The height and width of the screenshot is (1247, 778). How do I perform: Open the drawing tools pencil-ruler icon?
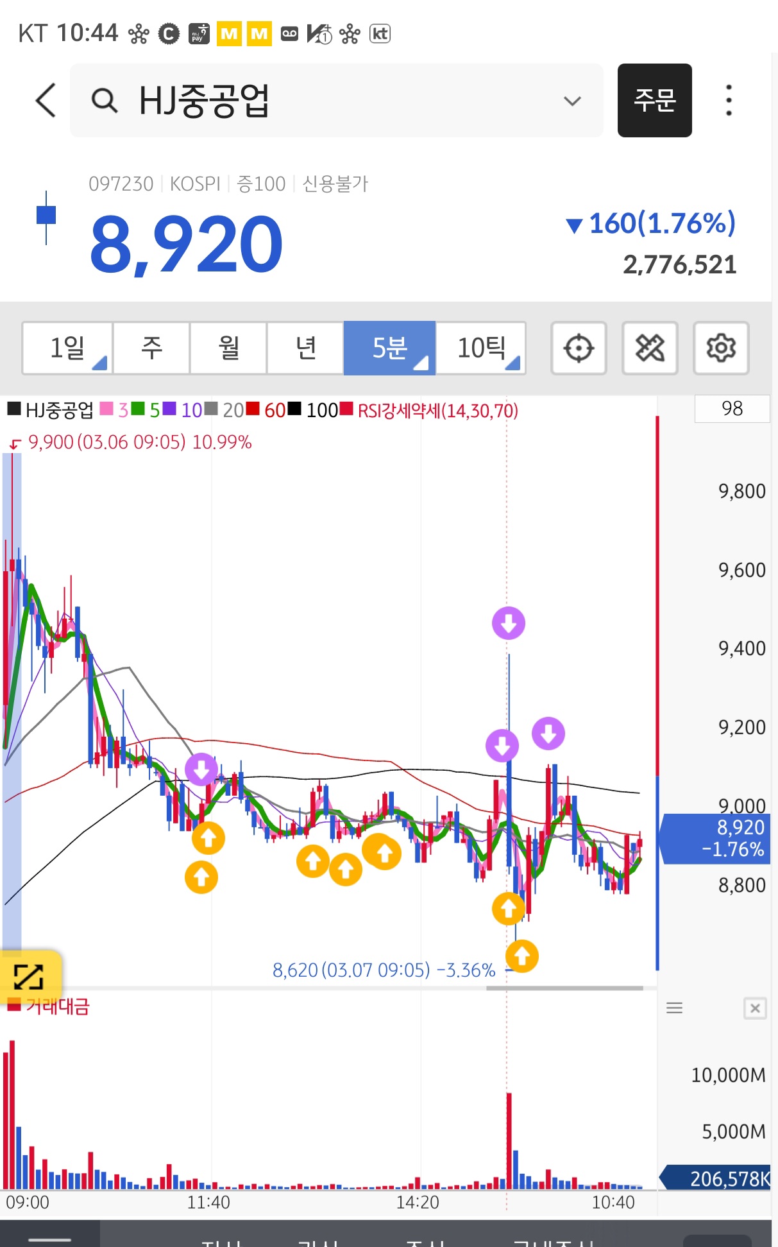coord(650,348)
